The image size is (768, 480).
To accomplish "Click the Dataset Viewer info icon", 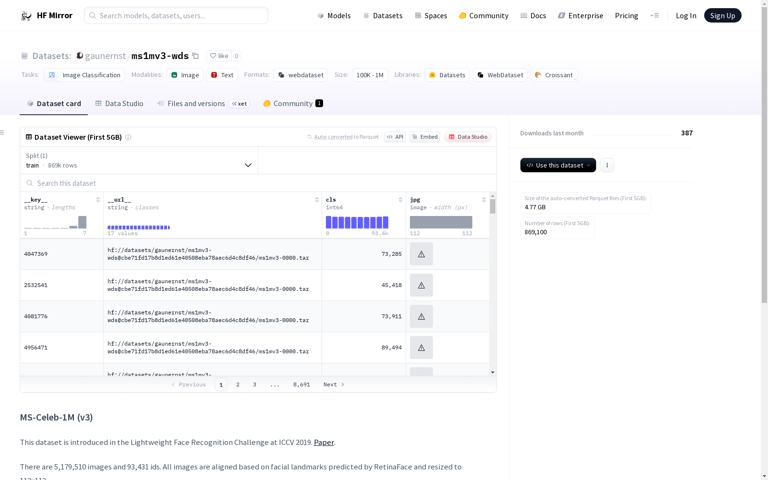I will pos(128,137).
